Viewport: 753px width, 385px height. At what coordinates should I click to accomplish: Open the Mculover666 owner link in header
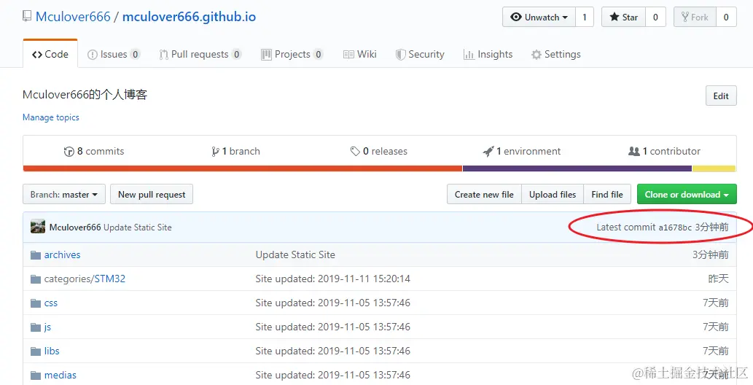[73, 17]
